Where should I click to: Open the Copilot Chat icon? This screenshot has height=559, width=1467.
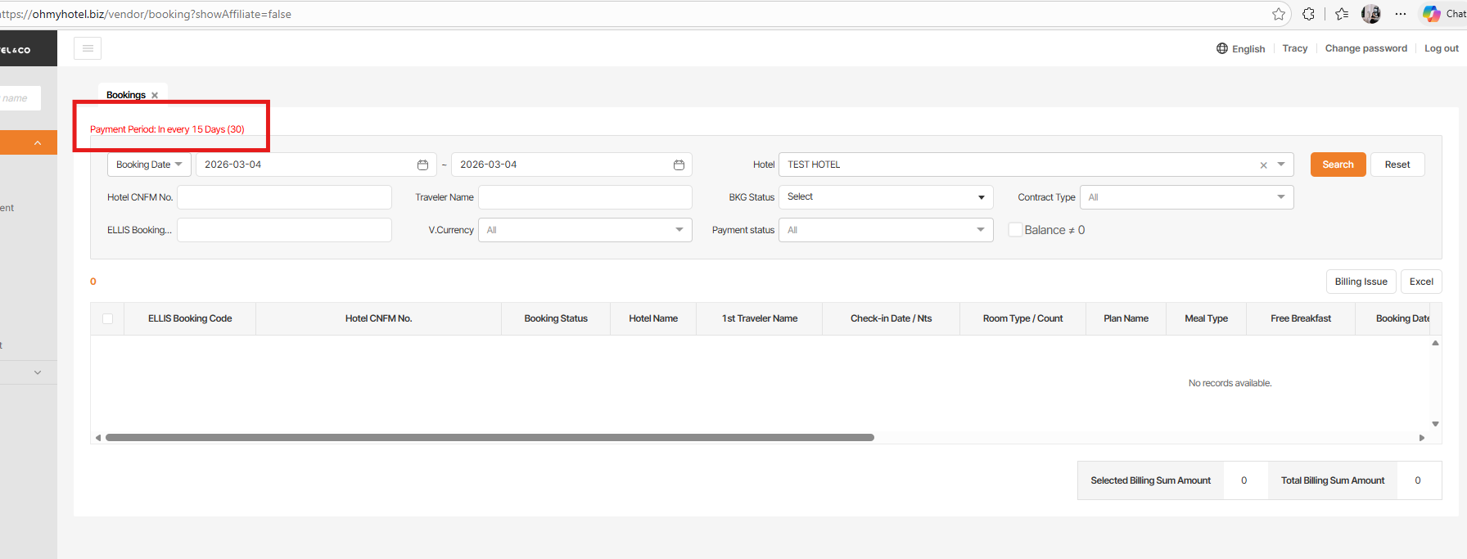(x=1431, y=14)
